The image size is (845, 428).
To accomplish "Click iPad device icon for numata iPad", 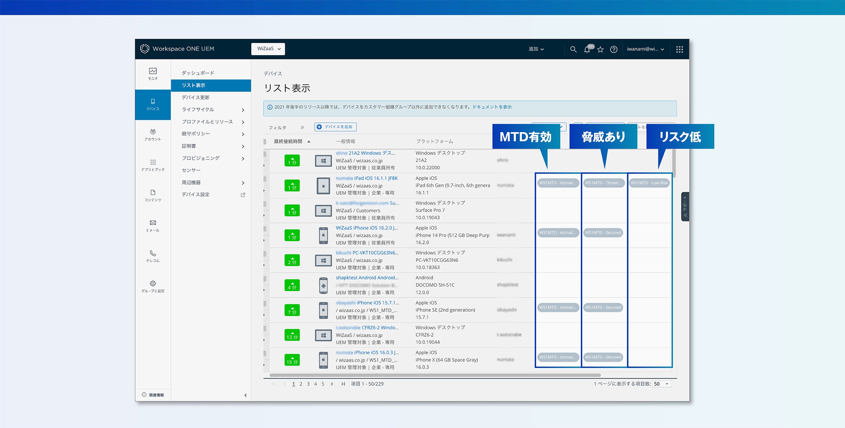I will (x=323, y=186).
